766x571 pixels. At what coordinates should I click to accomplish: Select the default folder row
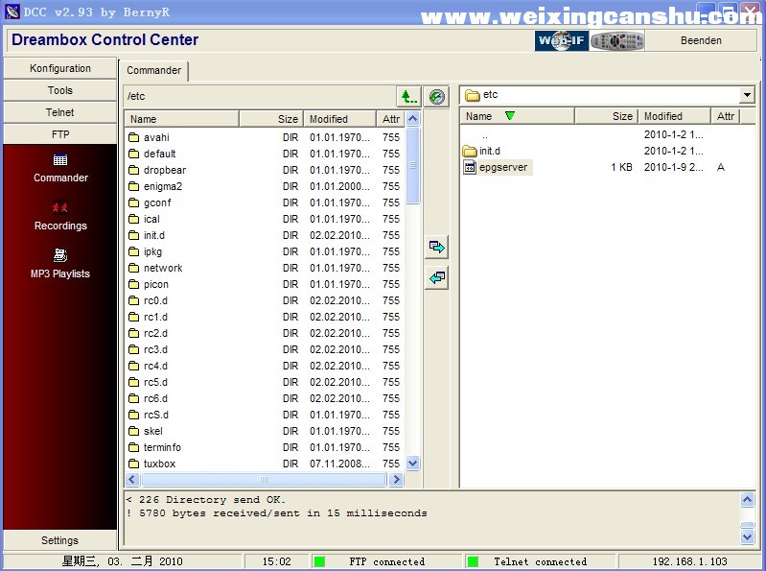[x=266, y=154]
